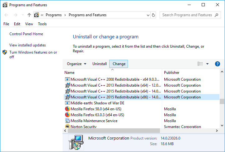Click the Mozilla Firefox 58.0 icon

coord(67,109)
